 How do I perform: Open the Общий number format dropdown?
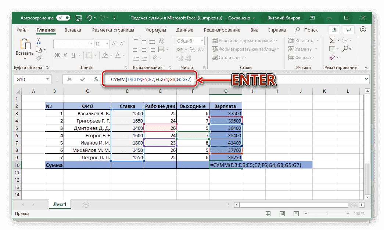[202, 41]
